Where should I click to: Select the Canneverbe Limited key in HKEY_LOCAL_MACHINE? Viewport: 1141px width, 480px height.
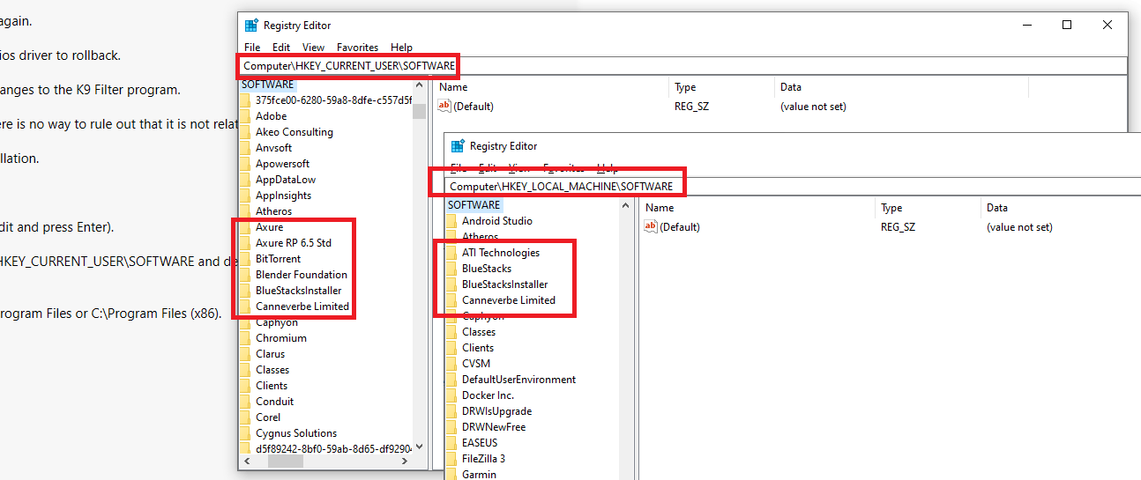coord(509,300)
